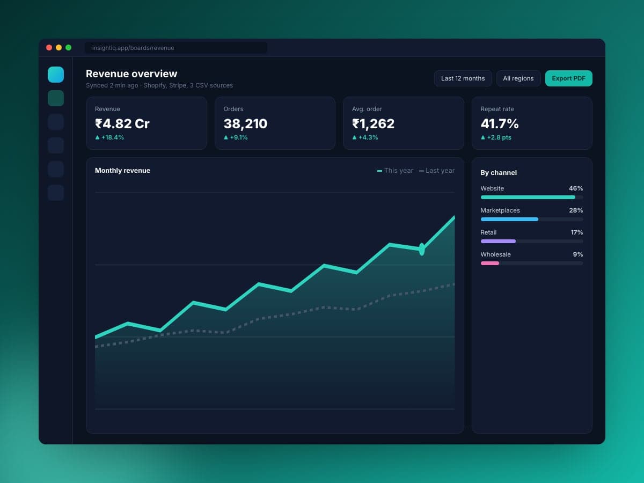Open the All regions filter

(x=518, y=78)
